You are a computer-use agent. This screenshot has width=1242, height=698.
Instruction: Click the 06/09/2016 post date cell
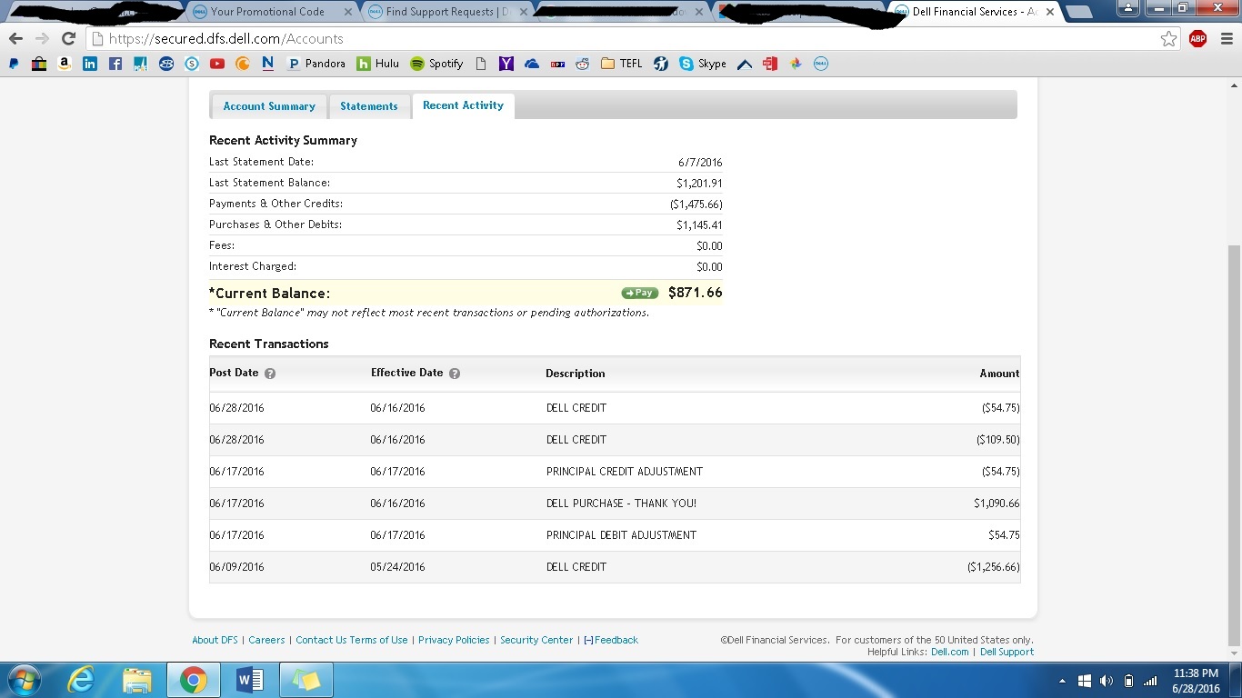tap(236, 567)
